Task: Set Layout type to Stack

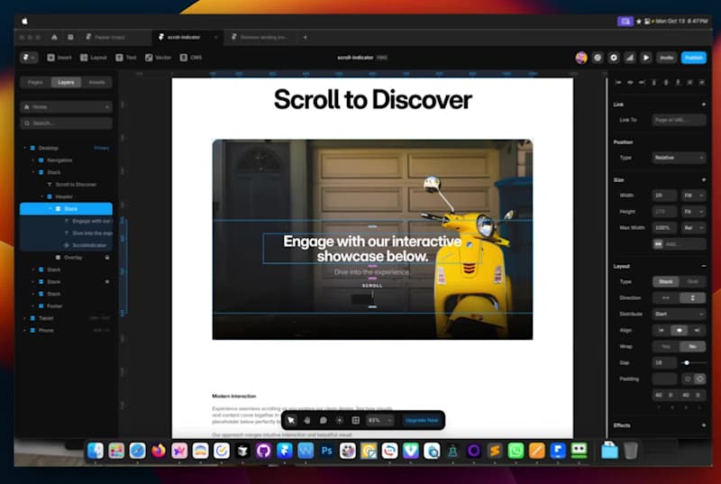Action: (666, 281)
